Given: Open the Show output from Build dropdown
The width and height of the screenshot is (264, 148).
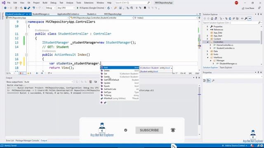Looking at the screenshot, I should click(x=49, y=82).
